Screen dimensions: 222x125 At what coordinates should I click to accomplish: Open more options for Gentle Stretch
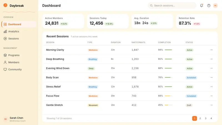pyautogui.click(x=211, y=105)
